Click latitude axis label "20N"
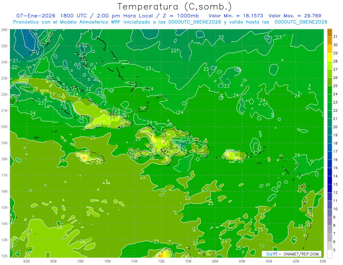 click(x=4, y=127)
